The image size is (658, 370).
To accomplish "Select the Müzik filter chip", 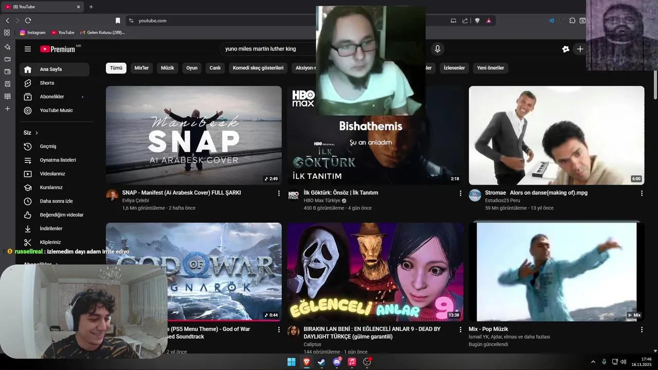I will (168, 68).
